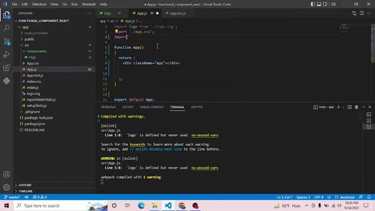This screenshot has width=375, height=211.
Task: Toggle the panel layout icon
Action: point(319,4)
